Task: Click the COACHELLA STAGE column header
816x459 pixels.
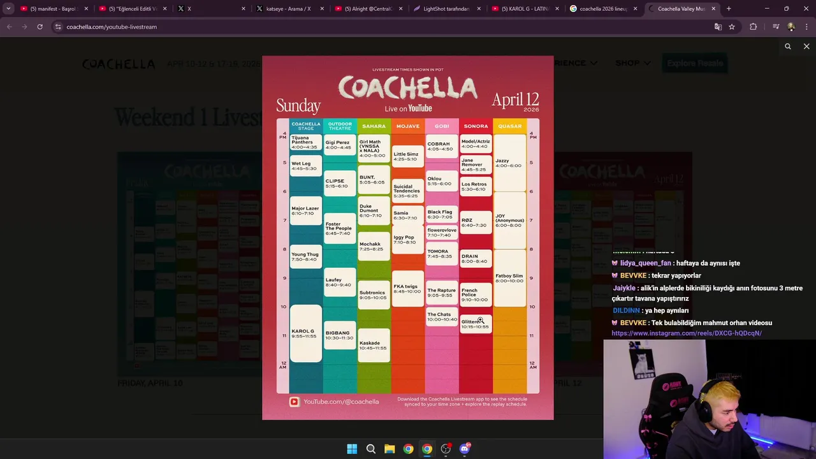Action: (x=306, y=126)
